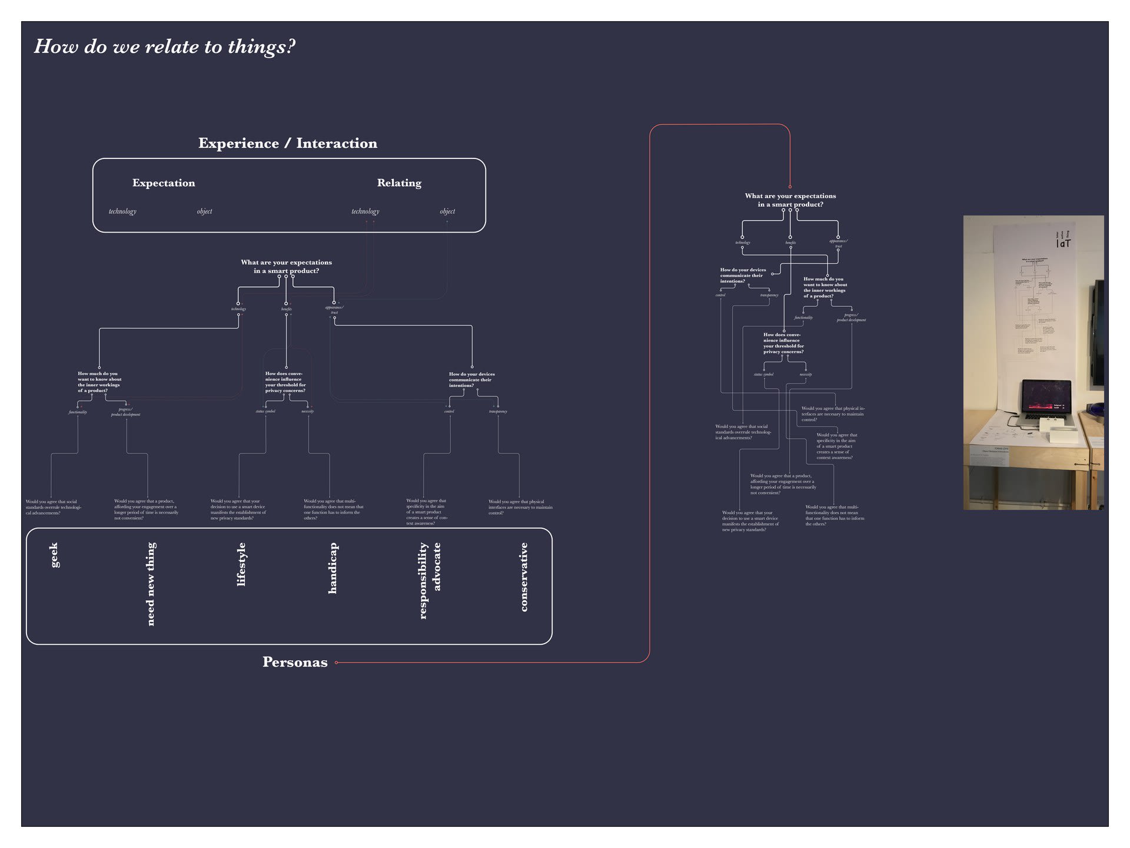
Task: Select the 'Experience / Interaction' heading
Action: [288, 143]
